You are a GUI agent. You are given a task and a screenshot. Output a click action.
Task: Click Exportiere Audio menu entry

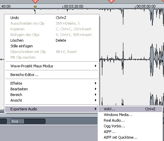tap(52, 109)
